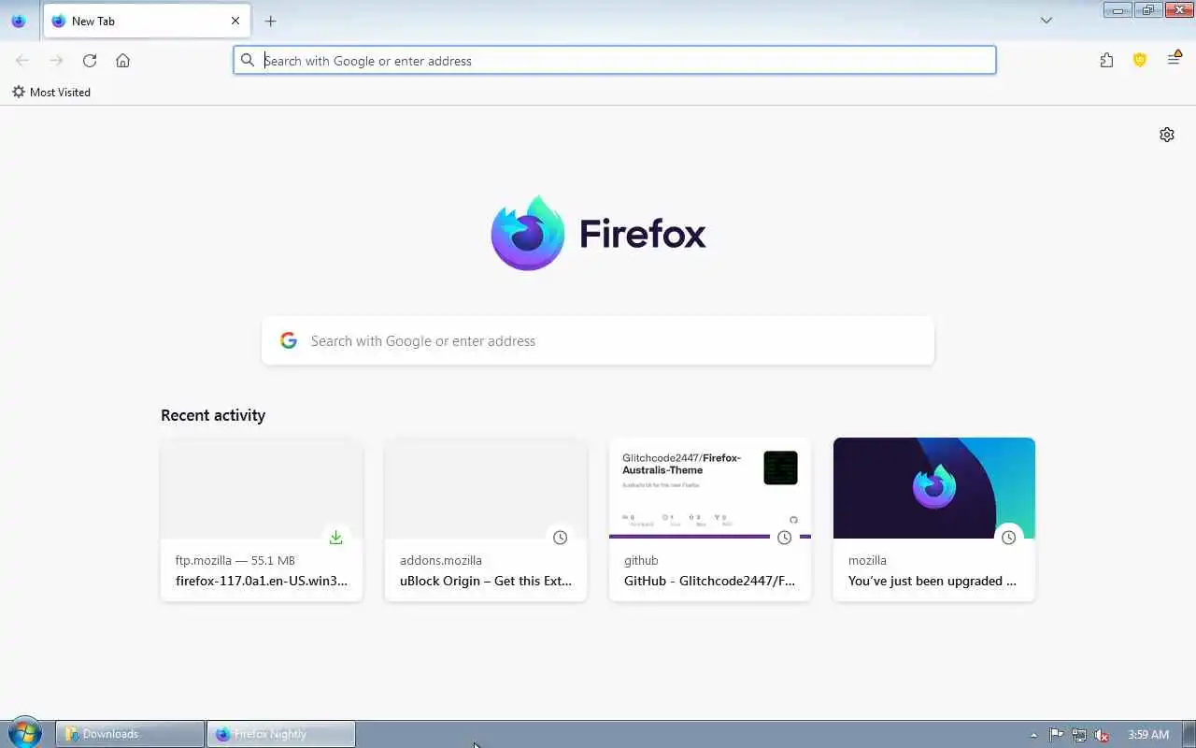Open the Action Center flag tray icon

(1056, 735)
